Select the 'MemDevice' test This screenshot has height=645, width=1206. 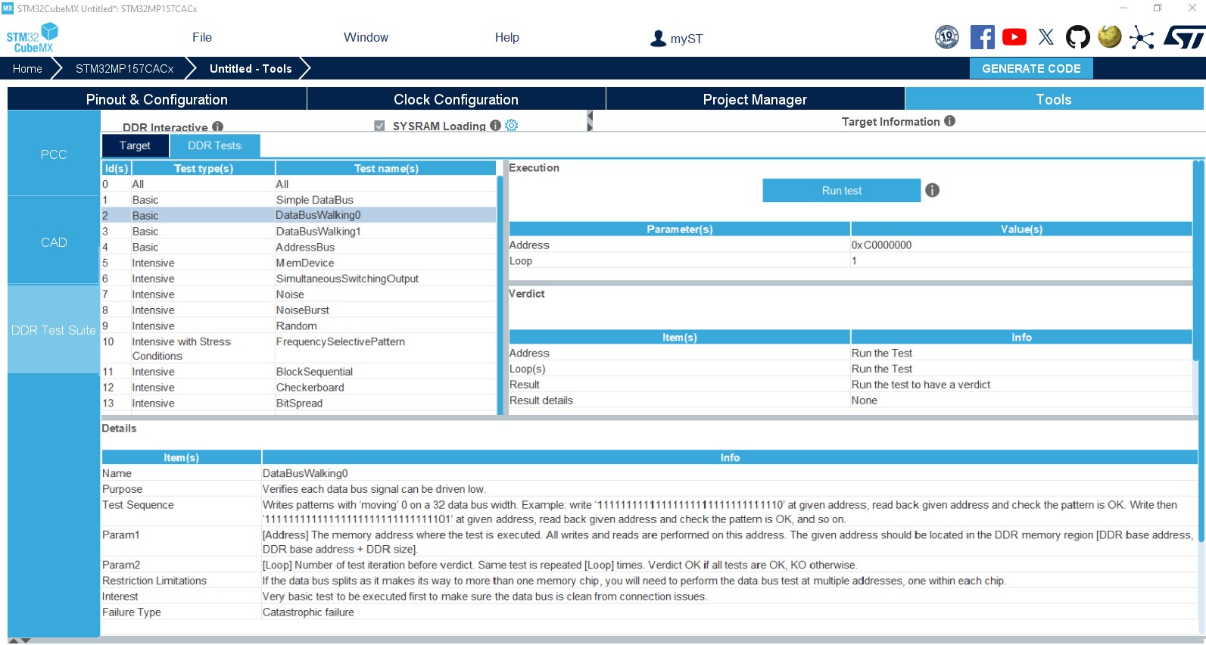(299, 263)
